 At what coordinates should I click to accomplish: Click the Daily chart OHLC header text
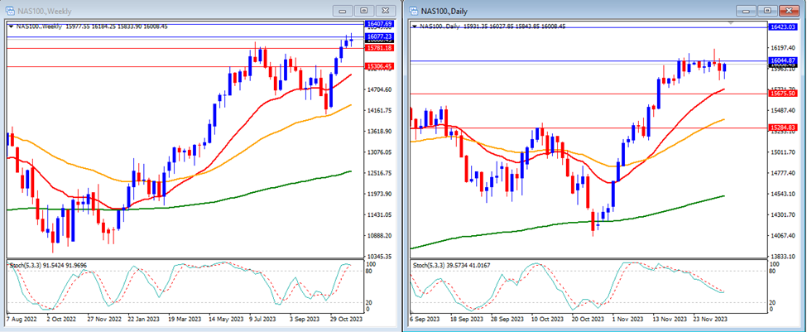click(x=492, y=26)
